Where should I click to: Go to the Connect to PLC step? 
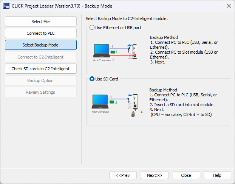(x=41, y=33)
